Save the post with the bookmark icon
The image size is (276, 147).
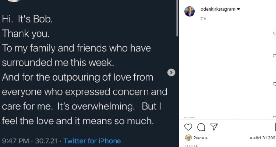click(275, 127)
